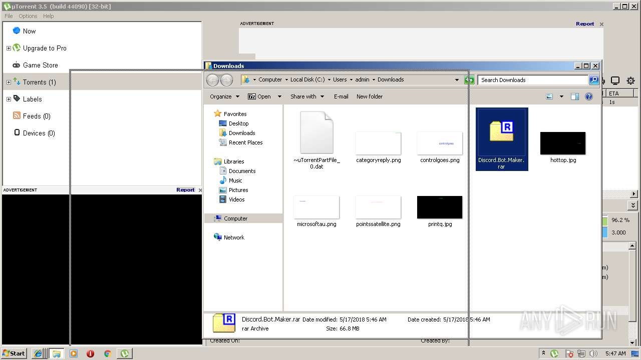Select Favorites in navigation pane
This screenshot has width=641, height=360.
coord(230,114)
